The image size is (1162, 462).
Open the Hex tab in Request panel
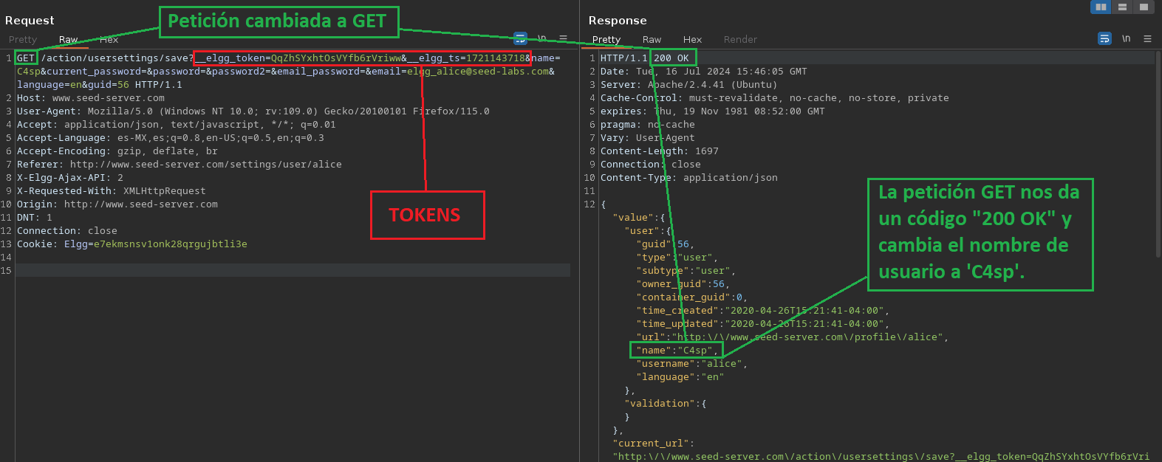[x=109, y=40]
